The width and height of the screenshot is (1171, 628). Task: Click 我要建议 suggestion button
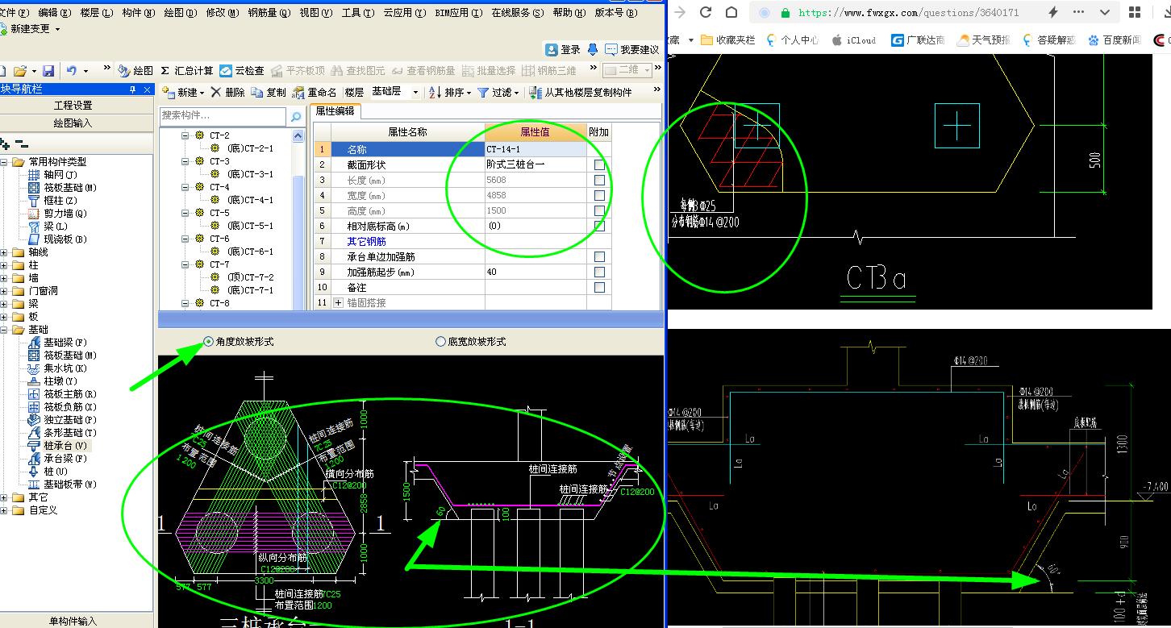(631, 49)
